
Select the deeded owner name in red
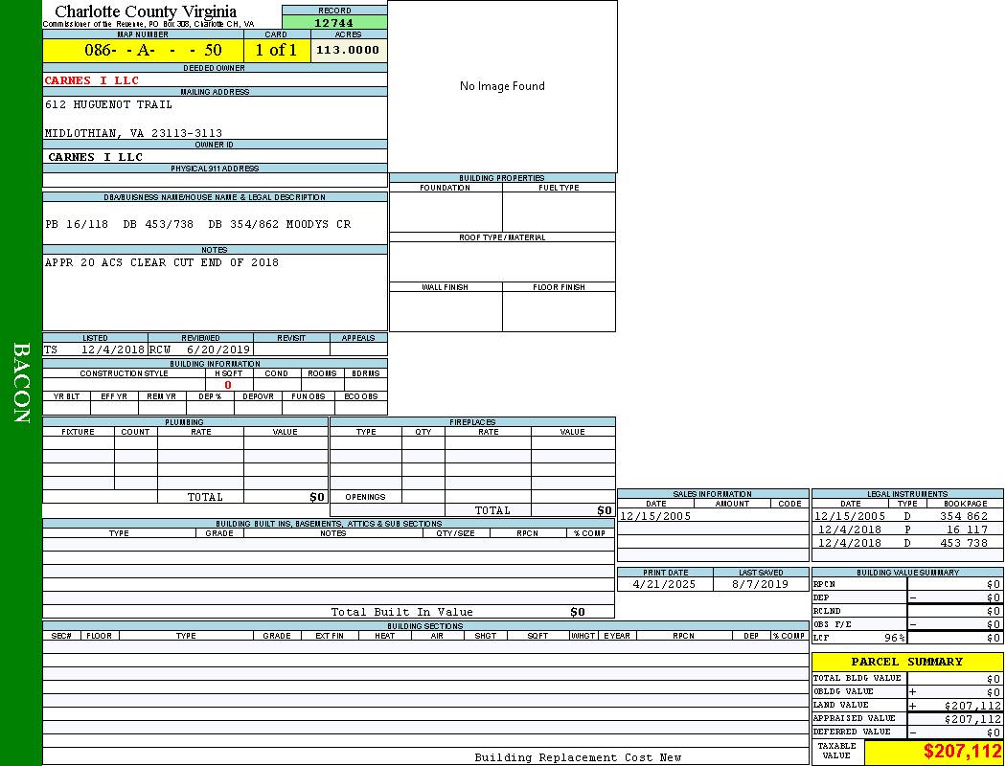point(92,80)
